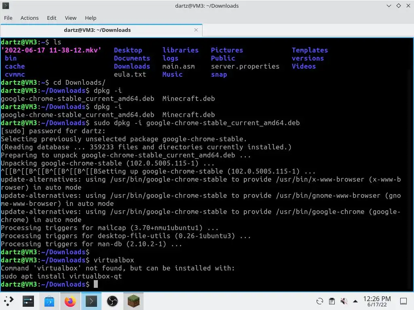The width and height of the screenshot is (414, 310).
Task: Click the cache directory name
Action: (x=15, y=66)
